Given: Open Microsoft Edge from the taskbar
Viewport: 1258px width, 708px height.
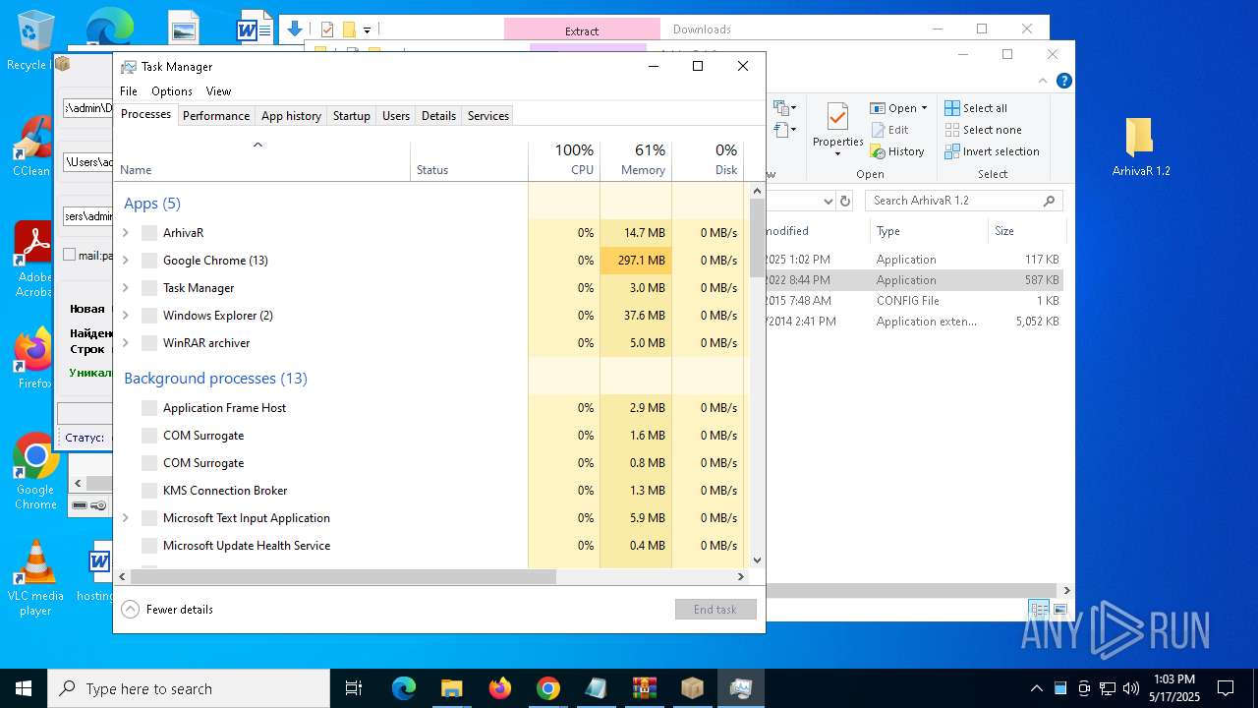Looking at the screenshot, I should point(404,688).
